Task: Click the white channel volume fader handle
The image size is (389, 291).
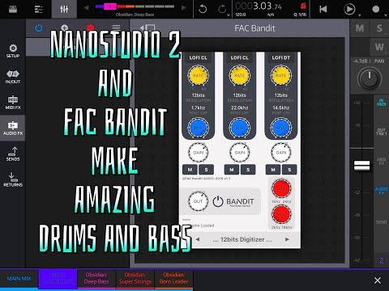Action: 361,165
